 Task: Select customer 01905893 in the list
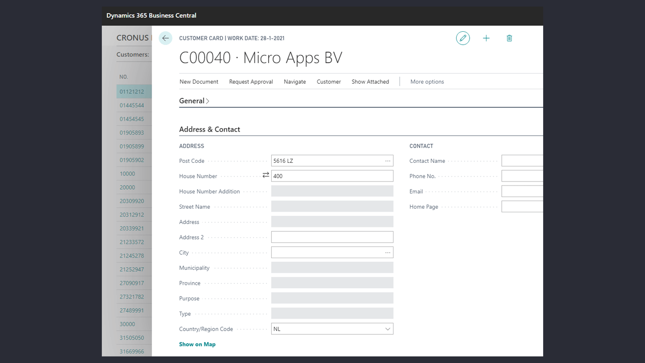[x=132, y=133]
